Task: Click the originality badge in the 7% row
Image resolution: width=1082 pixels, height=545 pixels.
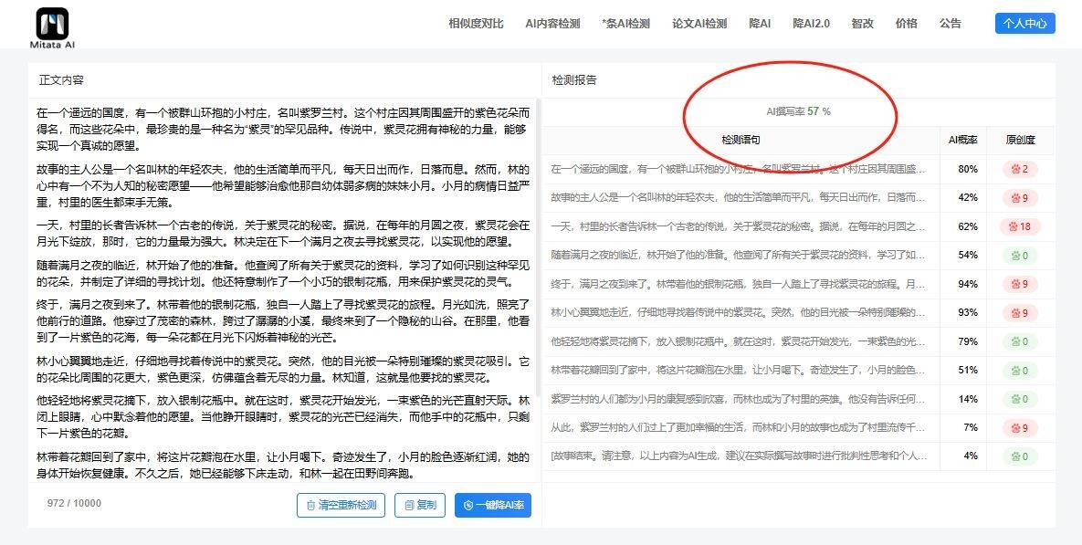Action: click(1020, 427)
